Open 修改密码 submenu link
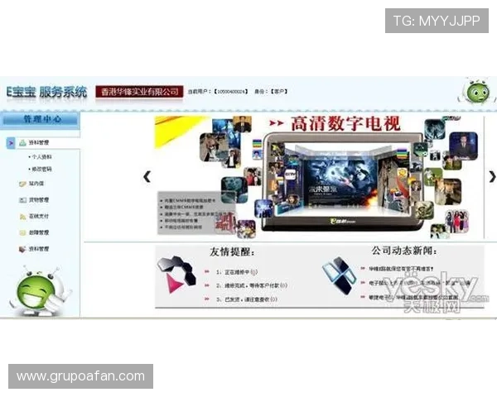 41,169
